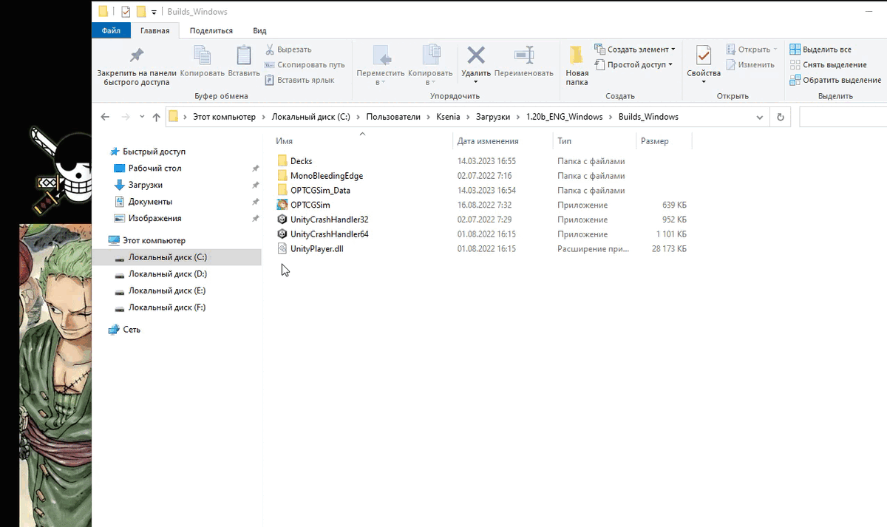Go up one folder level
The height and width of the screenshot is (527, 887).
[x=156, y=117]
